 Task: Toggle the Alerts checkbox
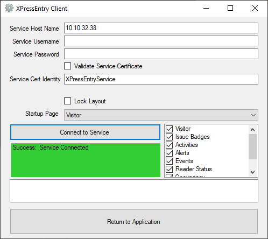coord(169,153)
